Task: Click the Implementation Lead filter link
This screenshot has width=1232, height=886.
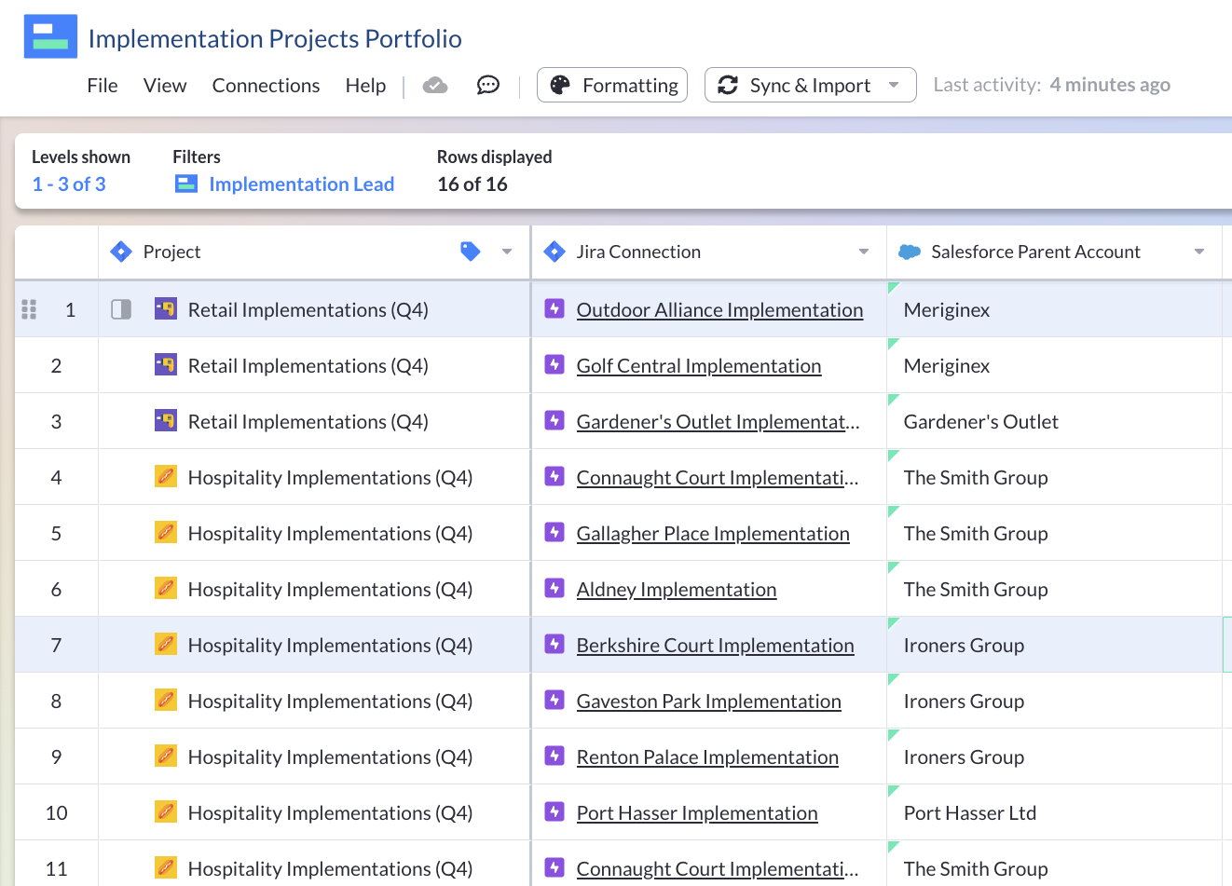Action: click(299, 184)
